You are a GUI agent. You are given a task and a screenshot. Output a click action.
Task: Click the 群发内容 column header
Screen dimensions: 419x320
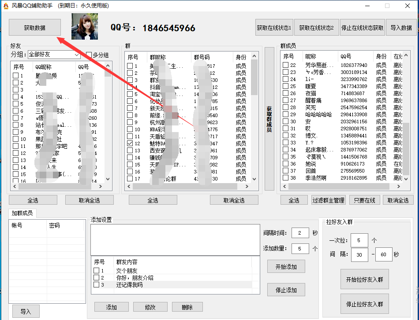[x=127, y=262]
